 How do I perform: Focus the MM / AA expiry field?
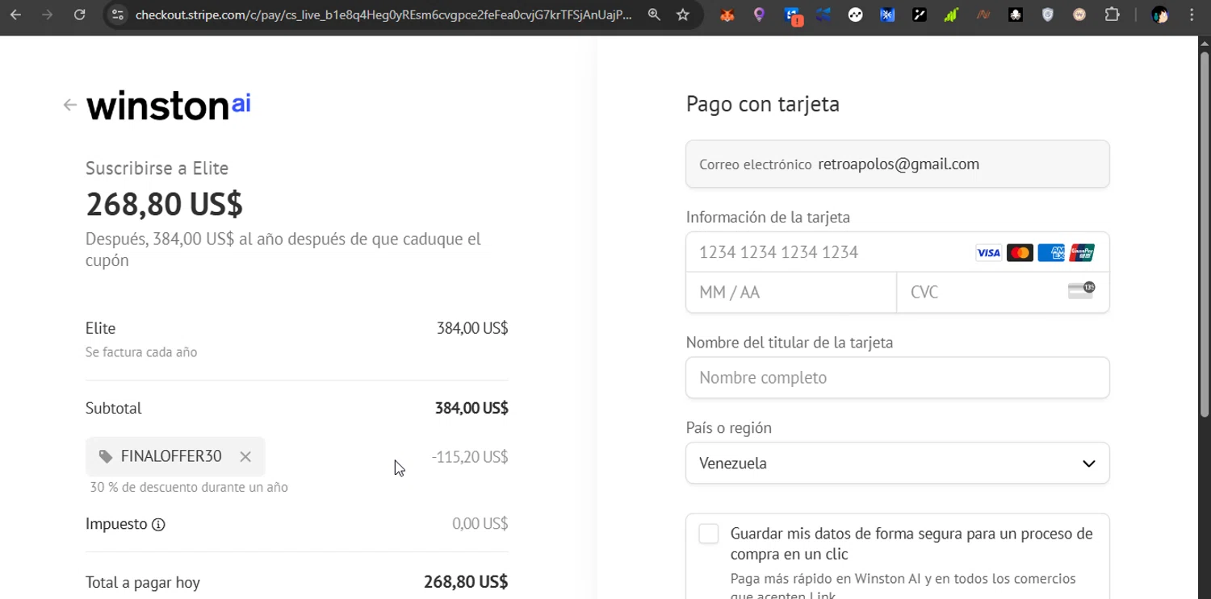click(791, 292)
